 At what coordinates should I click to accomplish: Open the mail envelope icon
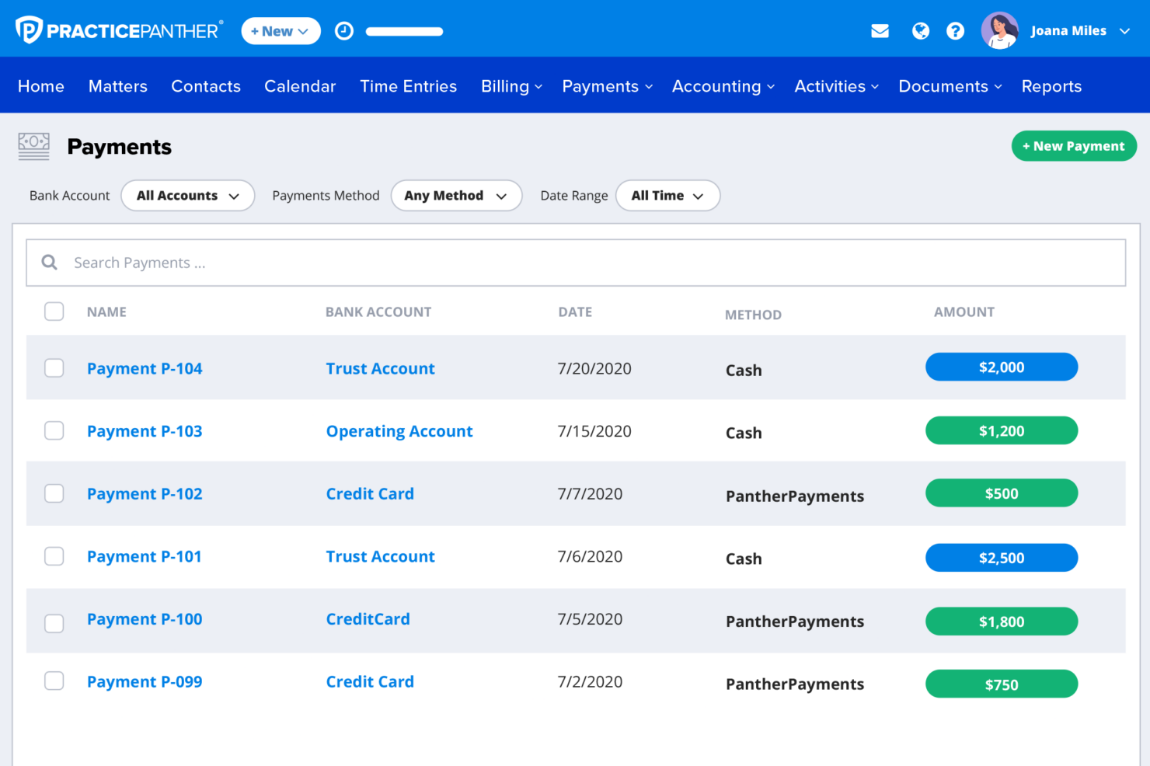pos(880,31)
